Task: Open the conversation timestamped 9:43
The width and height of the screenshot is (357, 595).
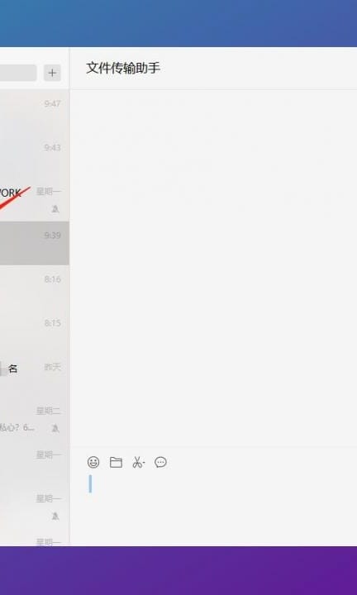Action: (x=35, y=155)
